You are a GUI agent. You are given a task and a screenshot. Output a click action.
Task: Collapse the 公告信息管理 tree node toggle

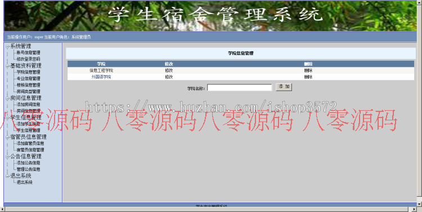tap(7, 156)
